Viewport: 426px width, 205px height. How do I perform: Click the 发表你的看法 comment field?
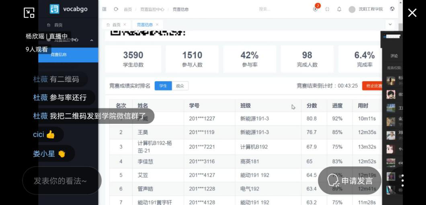pyautogui.click(x=60, y=181)
